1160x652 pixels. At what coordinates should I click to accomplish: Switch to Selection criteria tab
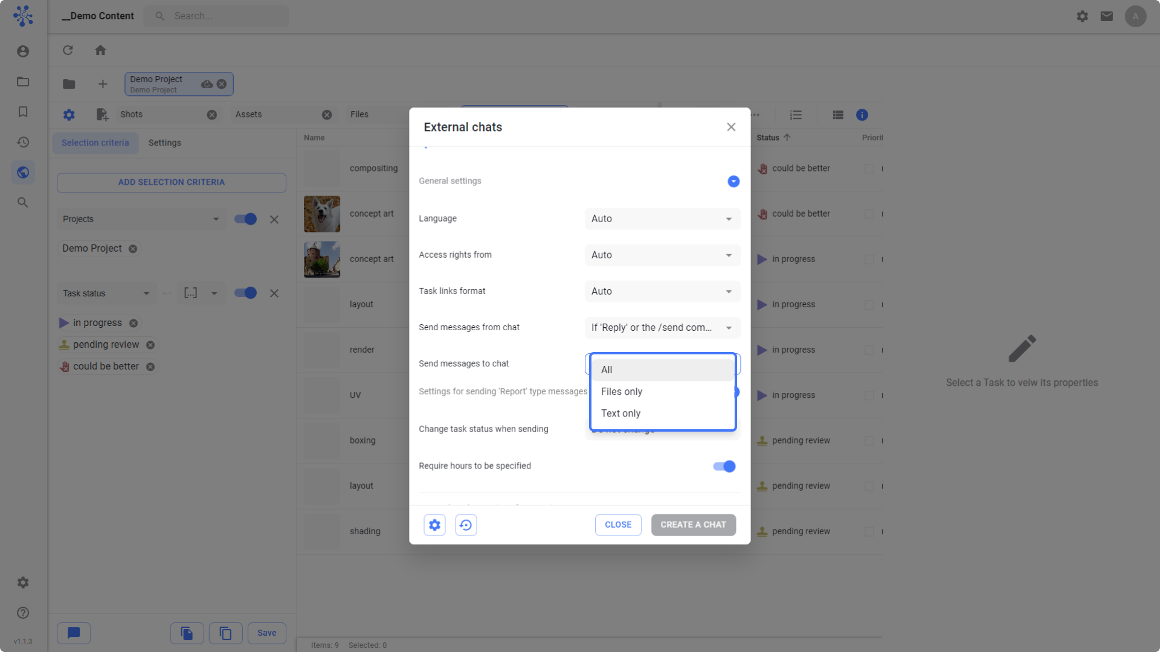(95, 142)
